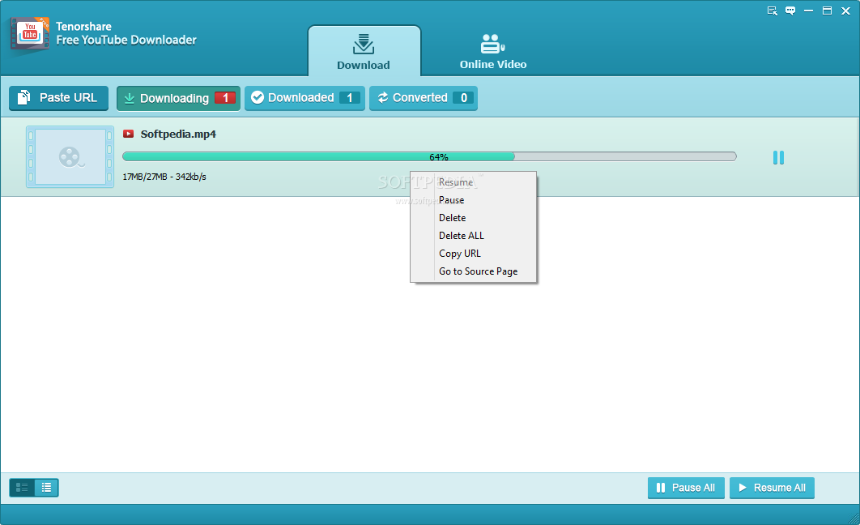This screenshot has height=525, width=860.
Task: Click the window resize grip corner
Action: coord(854,519)
